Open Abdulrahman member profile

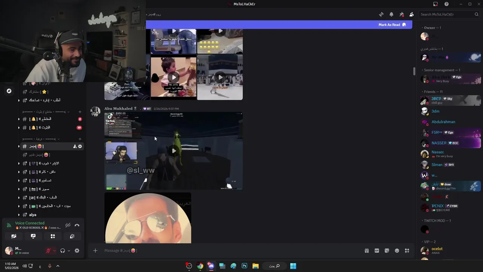tap(451, 122)
